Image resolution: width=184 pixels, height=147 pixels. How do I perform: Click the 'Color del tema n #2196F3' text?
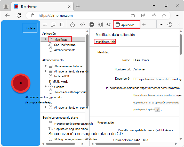tap(131, 140)
